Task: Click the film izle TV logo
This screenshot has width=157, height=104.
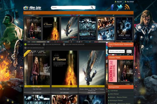Action: [x=32, y=7]
